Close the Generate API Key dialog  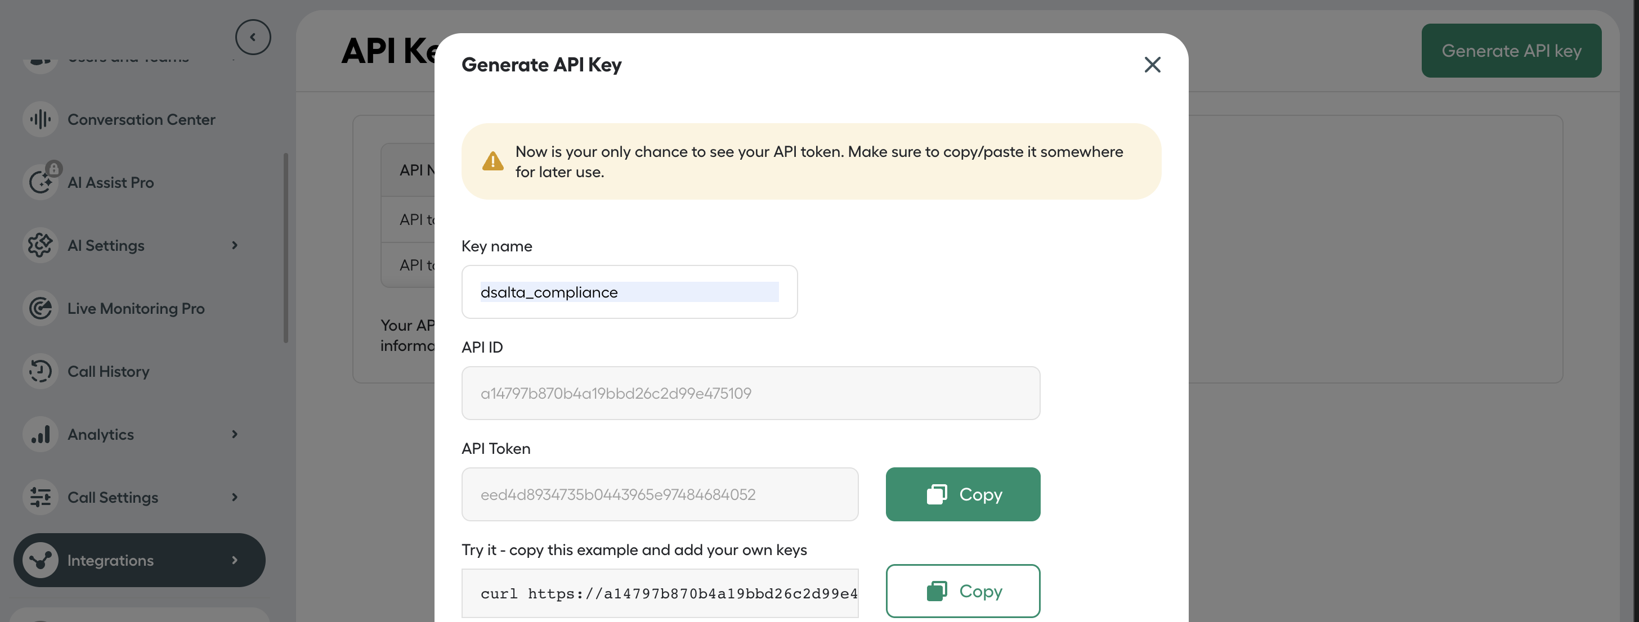(1152, 64)
